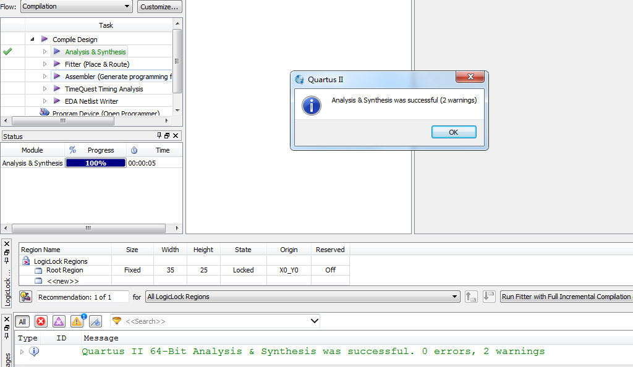Click the TimeQuest Timing Analysis play icon

[57, 89]
